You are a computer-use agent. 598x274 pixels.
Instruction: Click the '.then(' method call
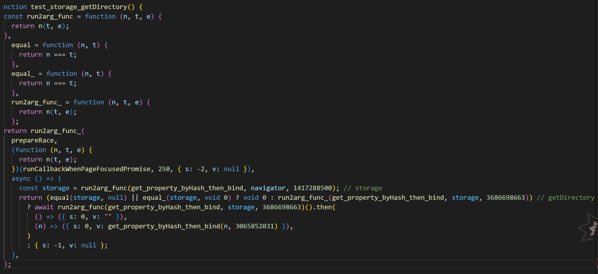324,207
